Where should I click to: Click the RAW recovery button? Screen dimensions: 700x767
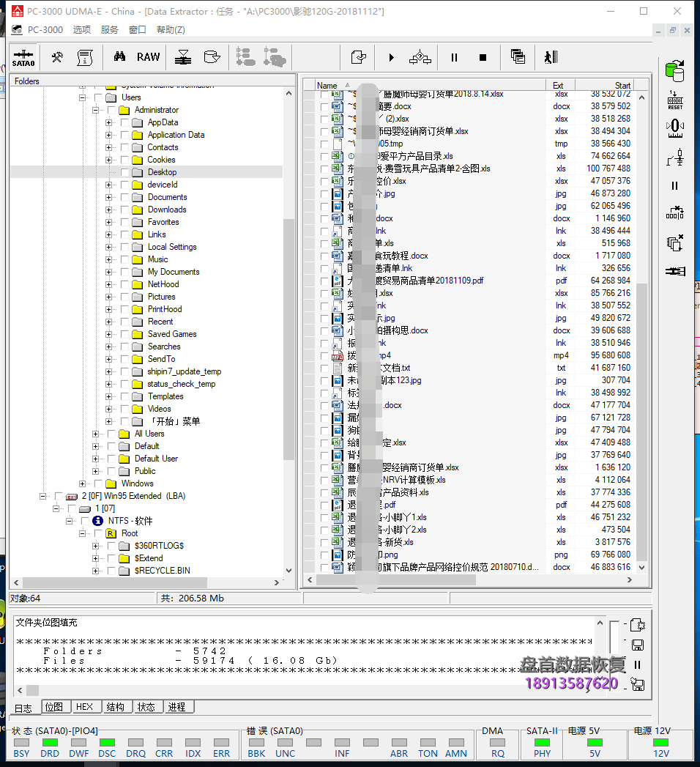tap(148, 57)
